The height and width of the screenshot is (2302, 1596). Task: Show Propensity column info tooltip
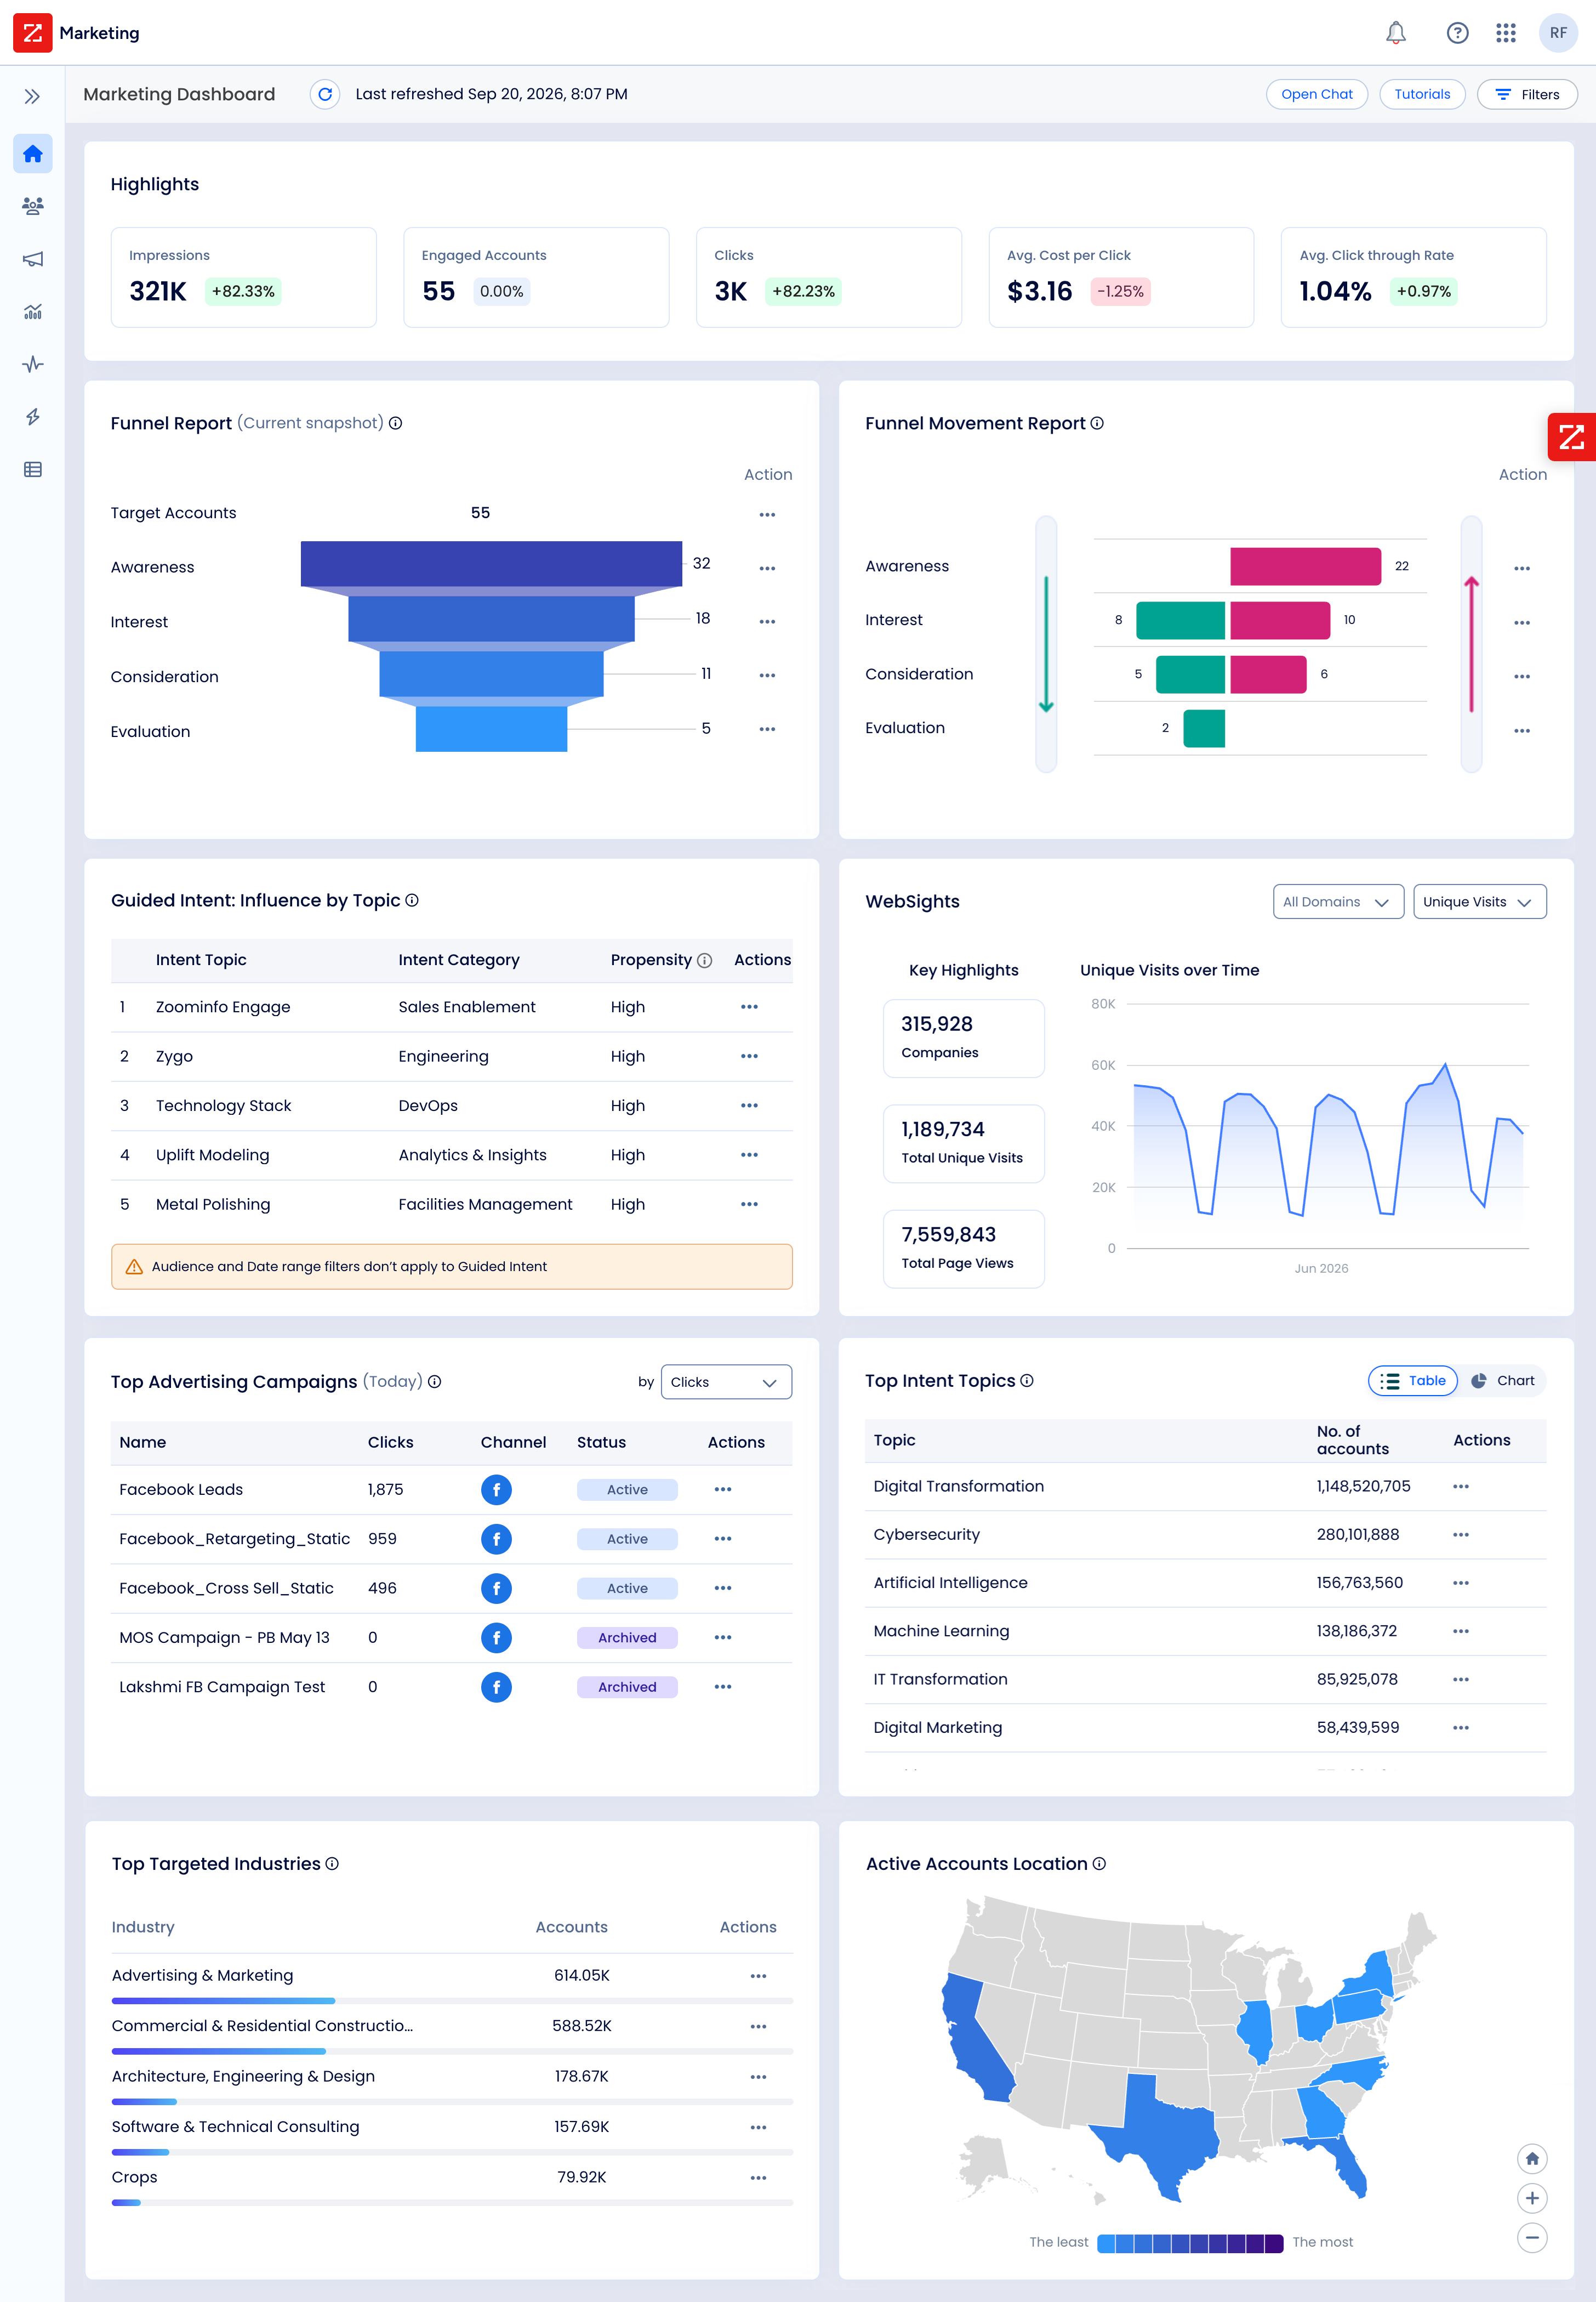point(705,960)
